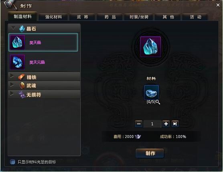
Task: Open the 时装/坐骑 tab
Action: (139, 17)
